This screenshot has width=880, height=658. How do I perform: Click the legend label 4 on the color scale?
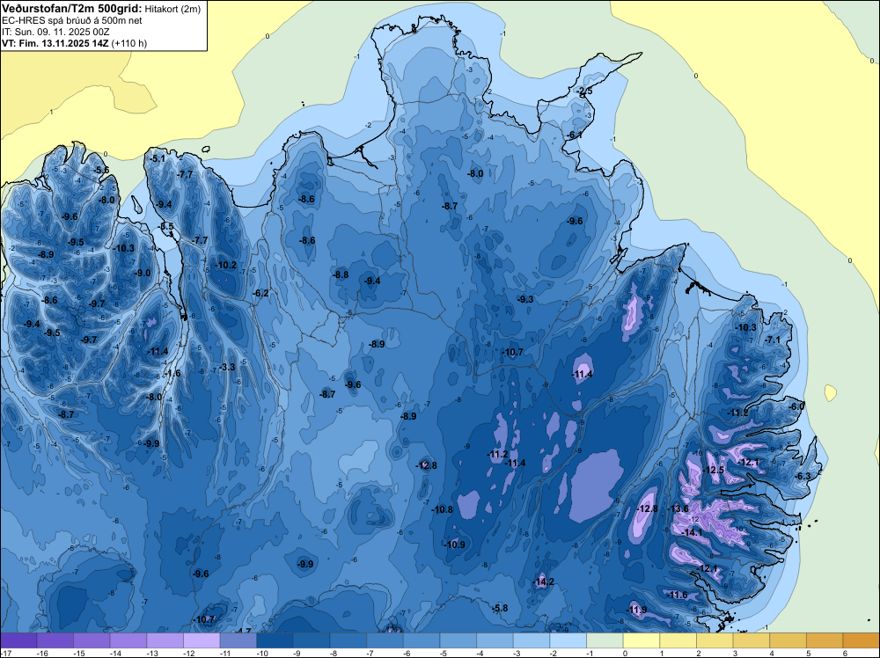[x=772, y=653]
